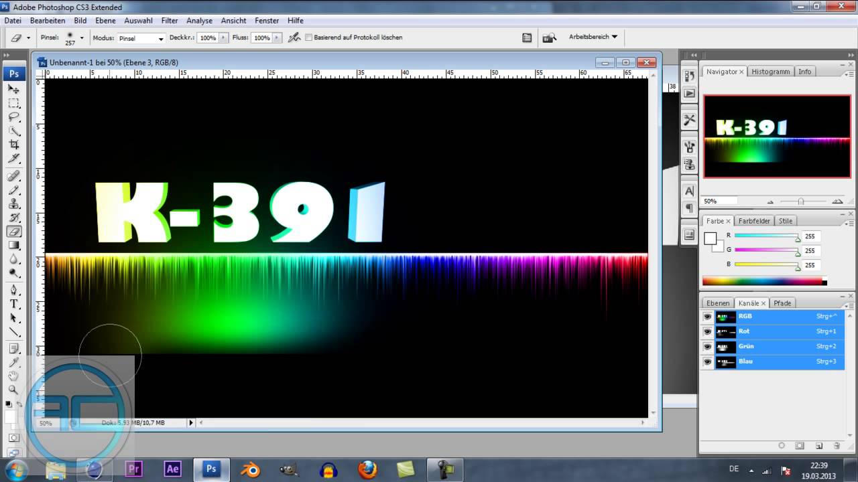Open the Paragraph panel icon in dock

[x=689, y=208]
